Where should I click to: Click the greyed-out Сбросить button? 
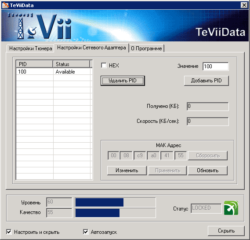tap(207, 155)
